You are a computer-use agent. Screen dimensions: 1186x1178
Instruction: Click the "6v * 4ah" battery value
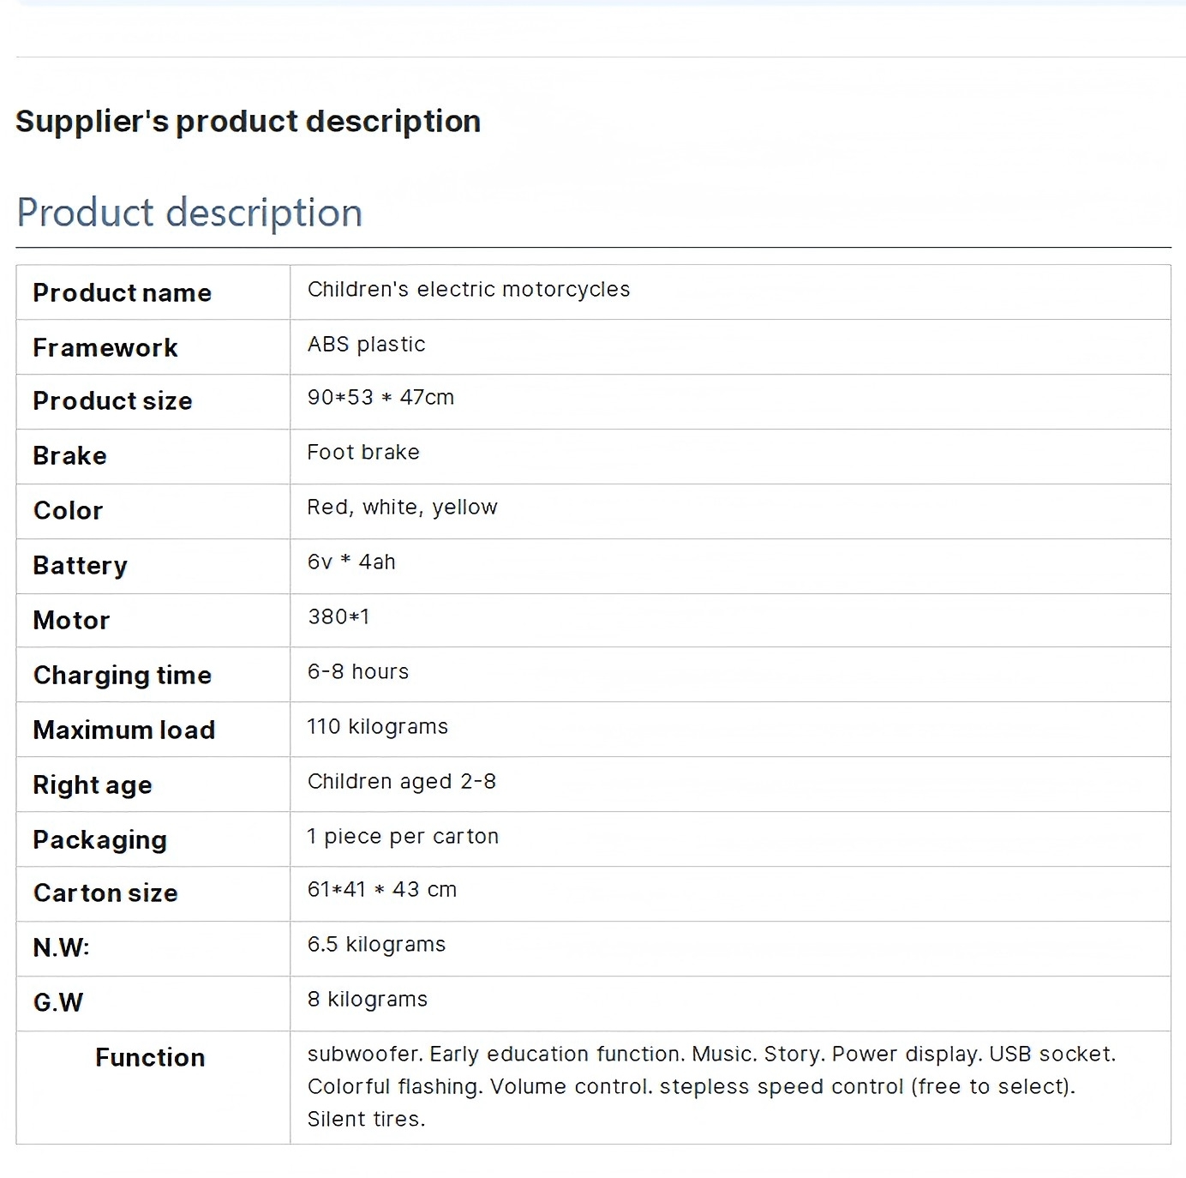tap(351, 562)
